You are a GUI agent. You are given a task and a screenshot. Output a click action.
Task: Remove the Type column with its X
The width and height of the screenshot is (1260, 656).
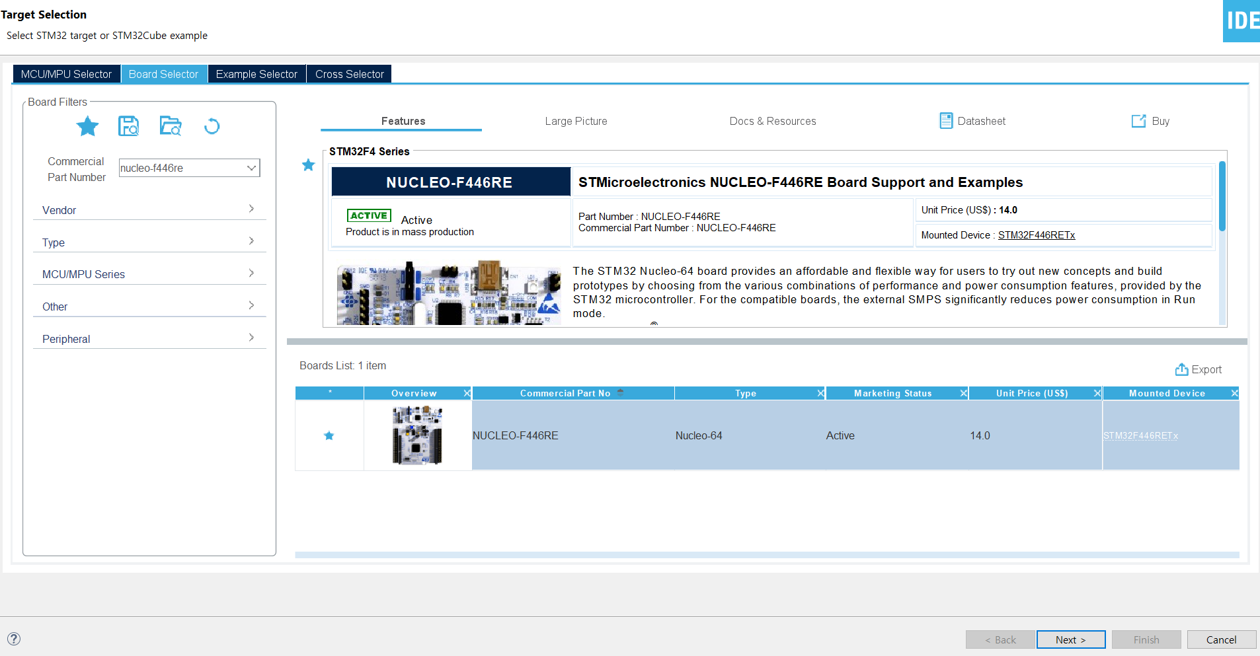(x=820, y=393)
